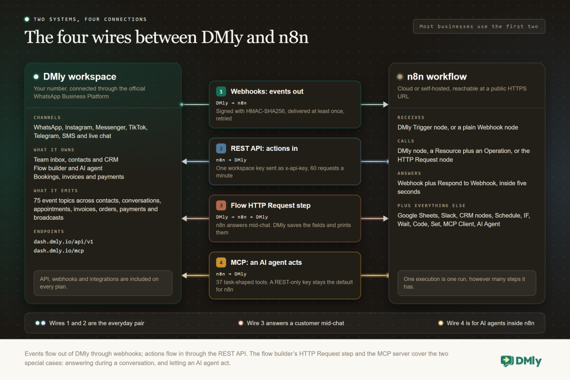Click the 'WHAT IT EMITS' section label

tap(56, 191)
